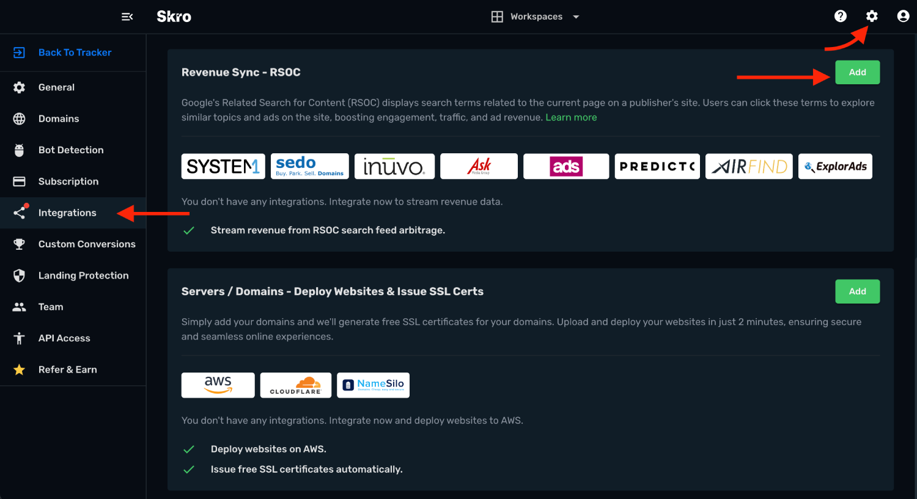Image resolution: width=917 pixels, height=499 pixels.
Task: Select the ExplorAds provider logo
Action: [x=835, y=166]
